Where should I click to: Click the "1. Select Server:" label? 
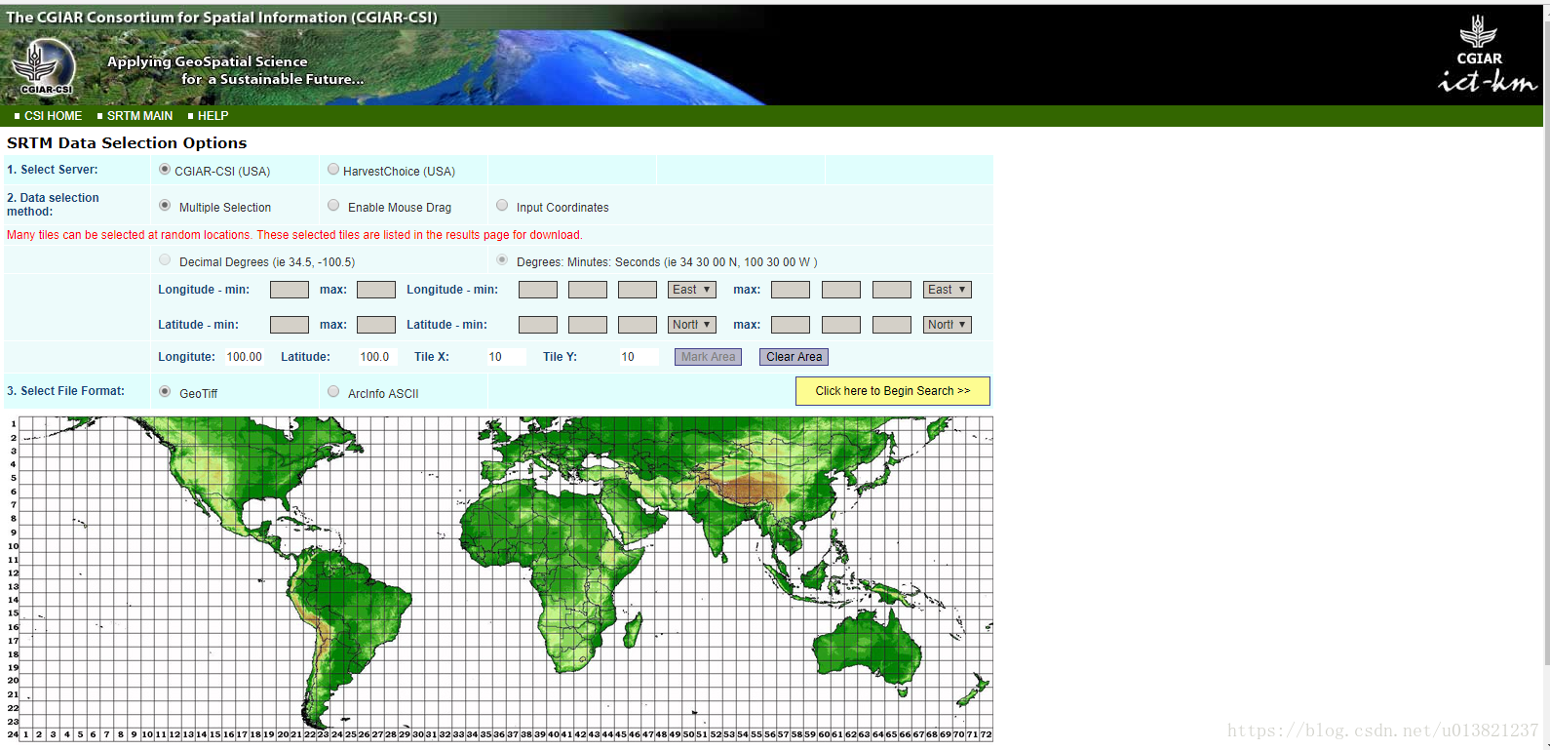[x=53, y=170]
